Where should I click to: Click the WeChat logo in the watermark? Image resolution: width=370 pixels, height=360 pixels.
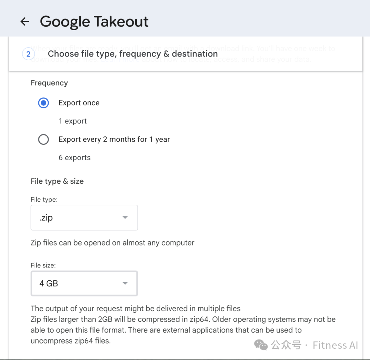coord(261,345)
